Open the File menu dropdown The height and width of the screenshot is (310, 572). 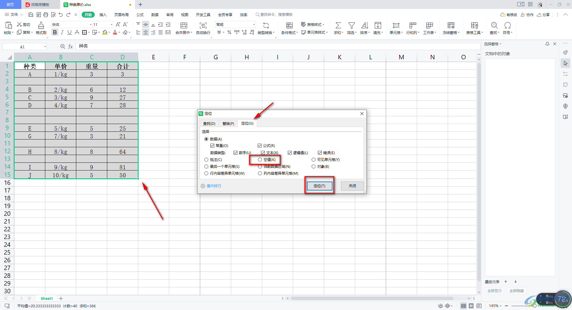click(x=14, y=15)
